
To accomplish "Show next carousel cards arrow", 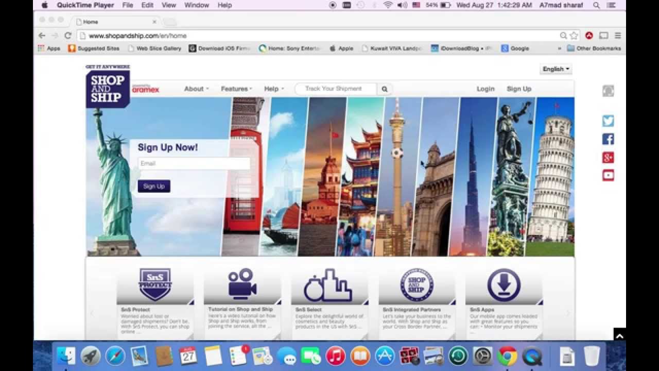I will pos(568,313).
